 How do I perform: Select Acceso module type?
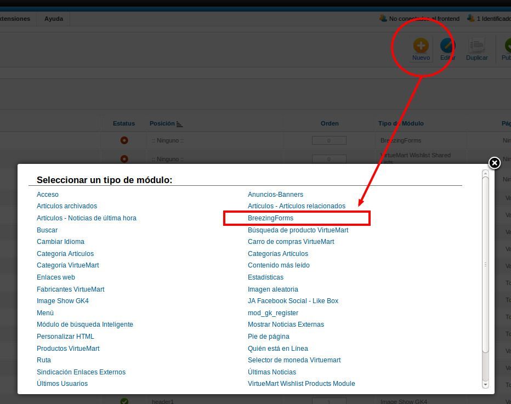pyautogui.click(x=48, y=195)
